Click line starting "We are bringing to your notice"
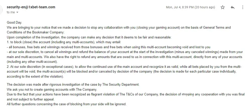 coord(118,27)
